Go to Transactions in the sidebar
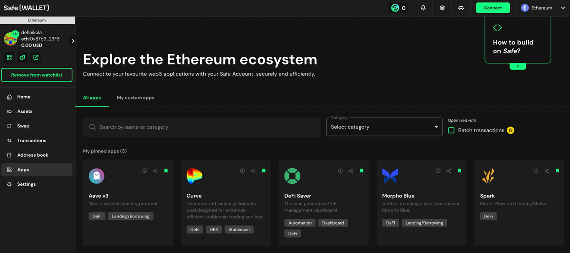 (x=31, y=141)
